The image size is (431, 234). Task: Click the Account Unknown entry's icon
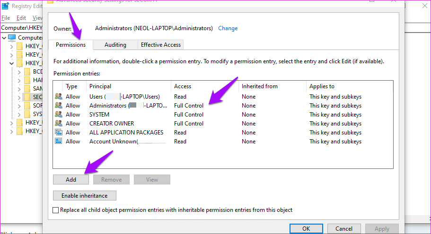tap(59, 142)
